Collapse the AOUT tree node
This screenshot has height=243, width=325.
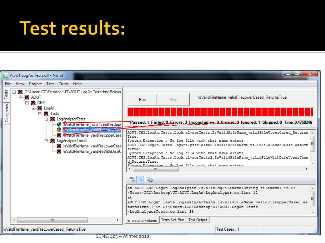pyautogui.click(x=20, y=97)
